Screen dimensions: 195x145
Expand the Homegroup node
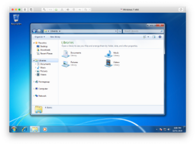pyautogui.click(x=34, y=82)
